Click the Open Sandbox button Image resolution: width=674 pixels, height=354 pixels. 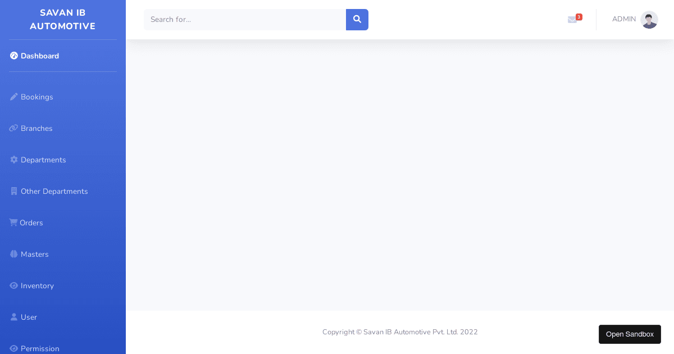(x=630, y=334)
